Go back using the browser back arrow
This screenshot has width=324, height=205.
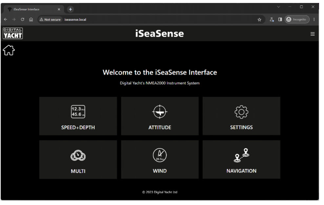(6, 19)
